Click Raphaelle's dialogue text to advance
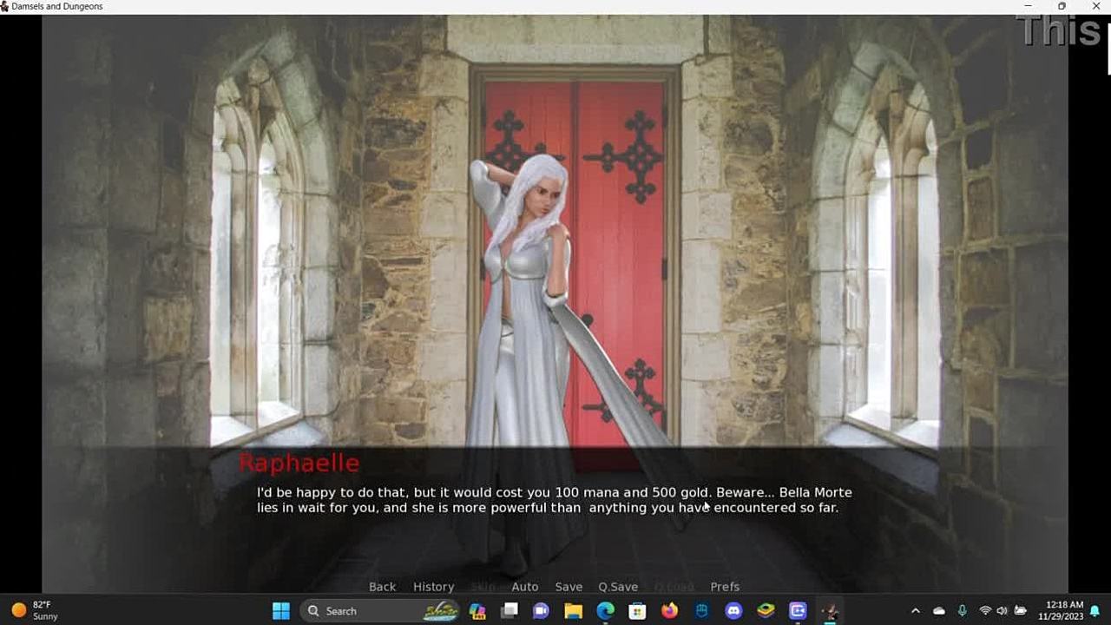 click(x=554, y=500)
